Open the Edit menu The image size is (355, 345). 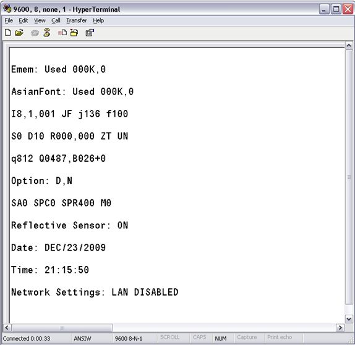tap(23, 20)
